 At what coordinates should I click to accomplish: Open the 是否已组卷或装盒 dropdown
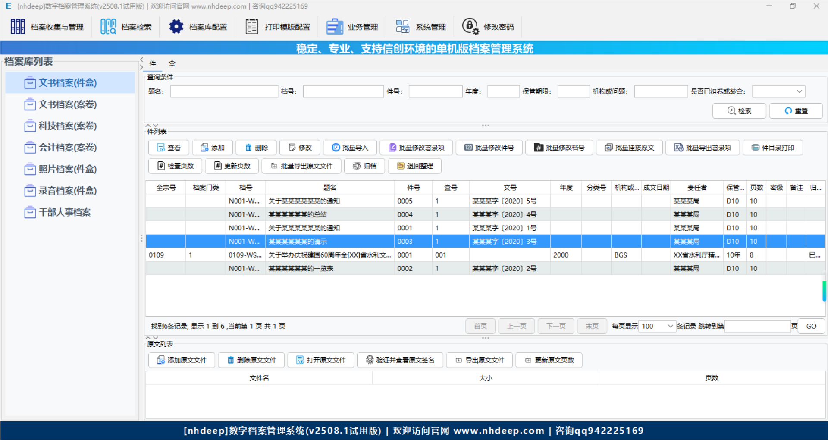point(778,91)
